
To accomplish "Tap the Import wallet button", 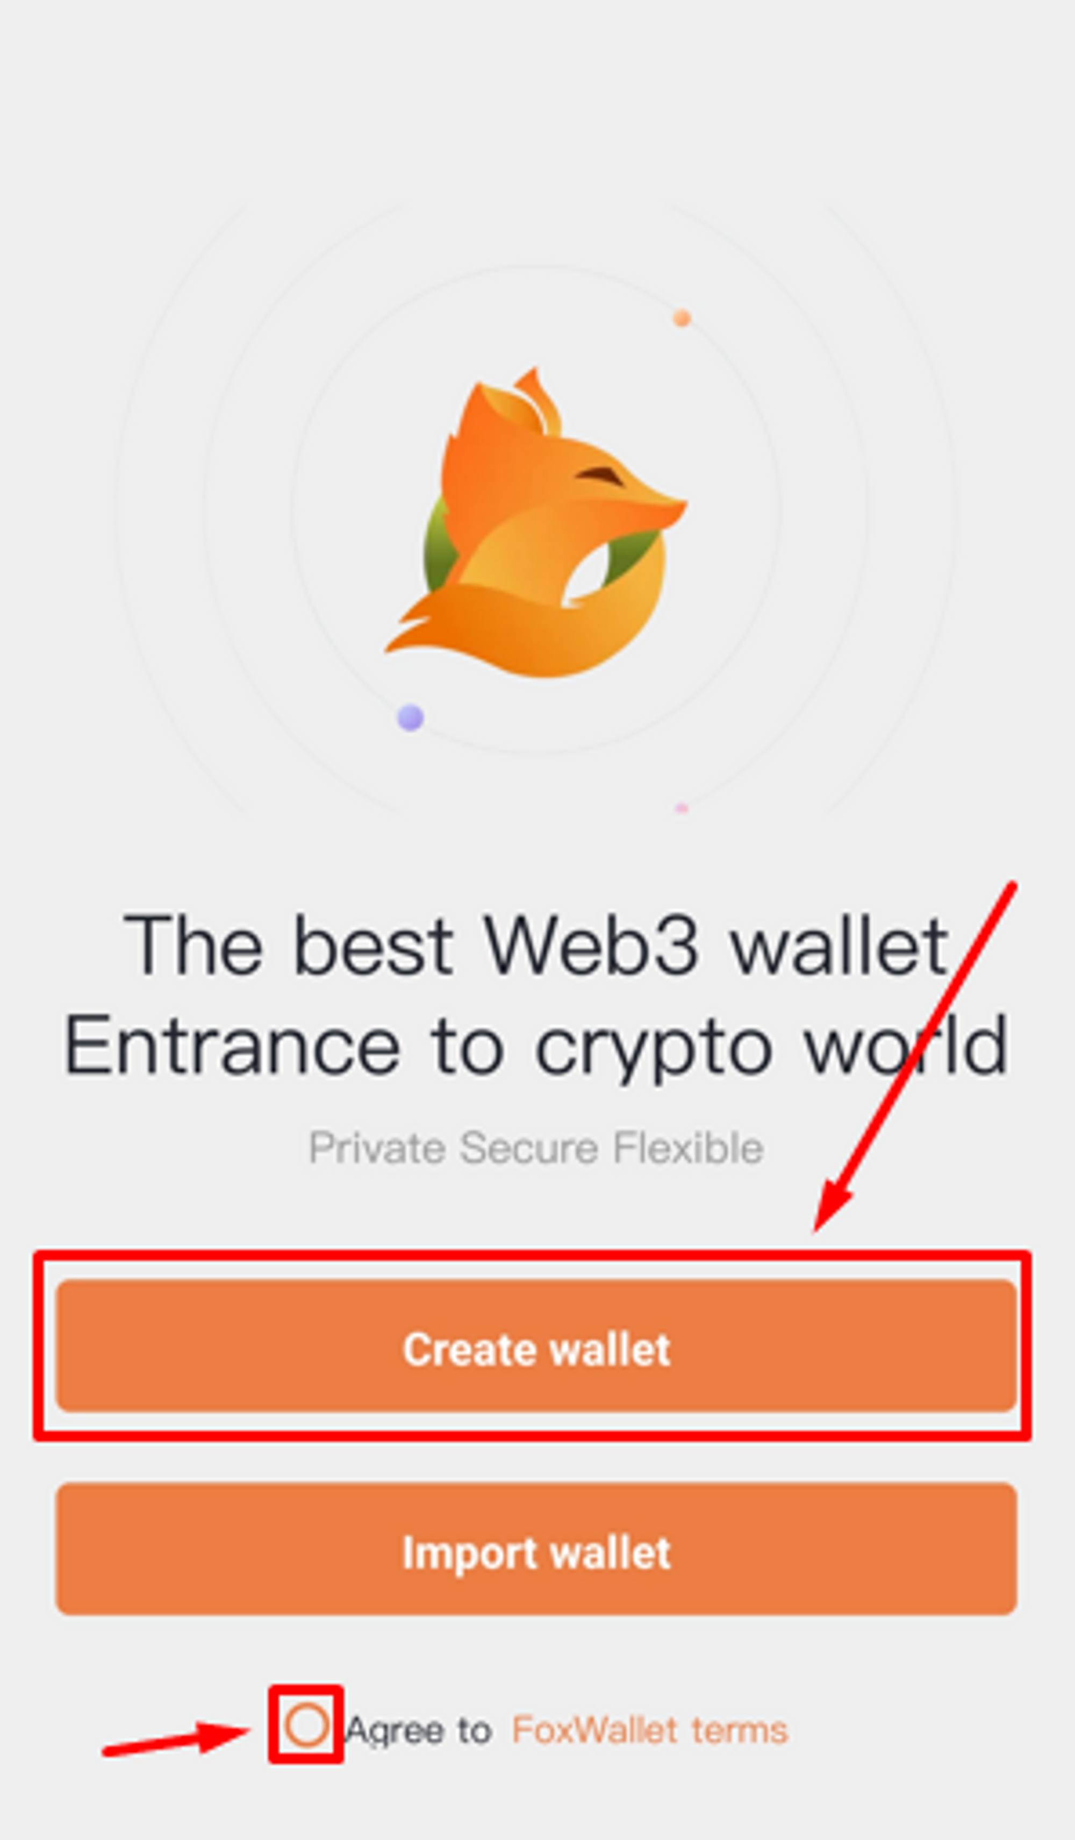I will click(x=536, y=1550).
